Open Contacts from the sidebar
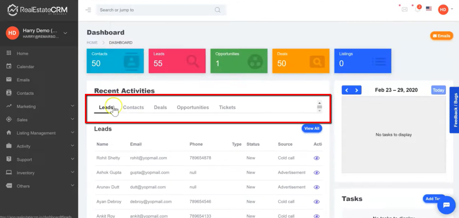 tap(25, 93)
